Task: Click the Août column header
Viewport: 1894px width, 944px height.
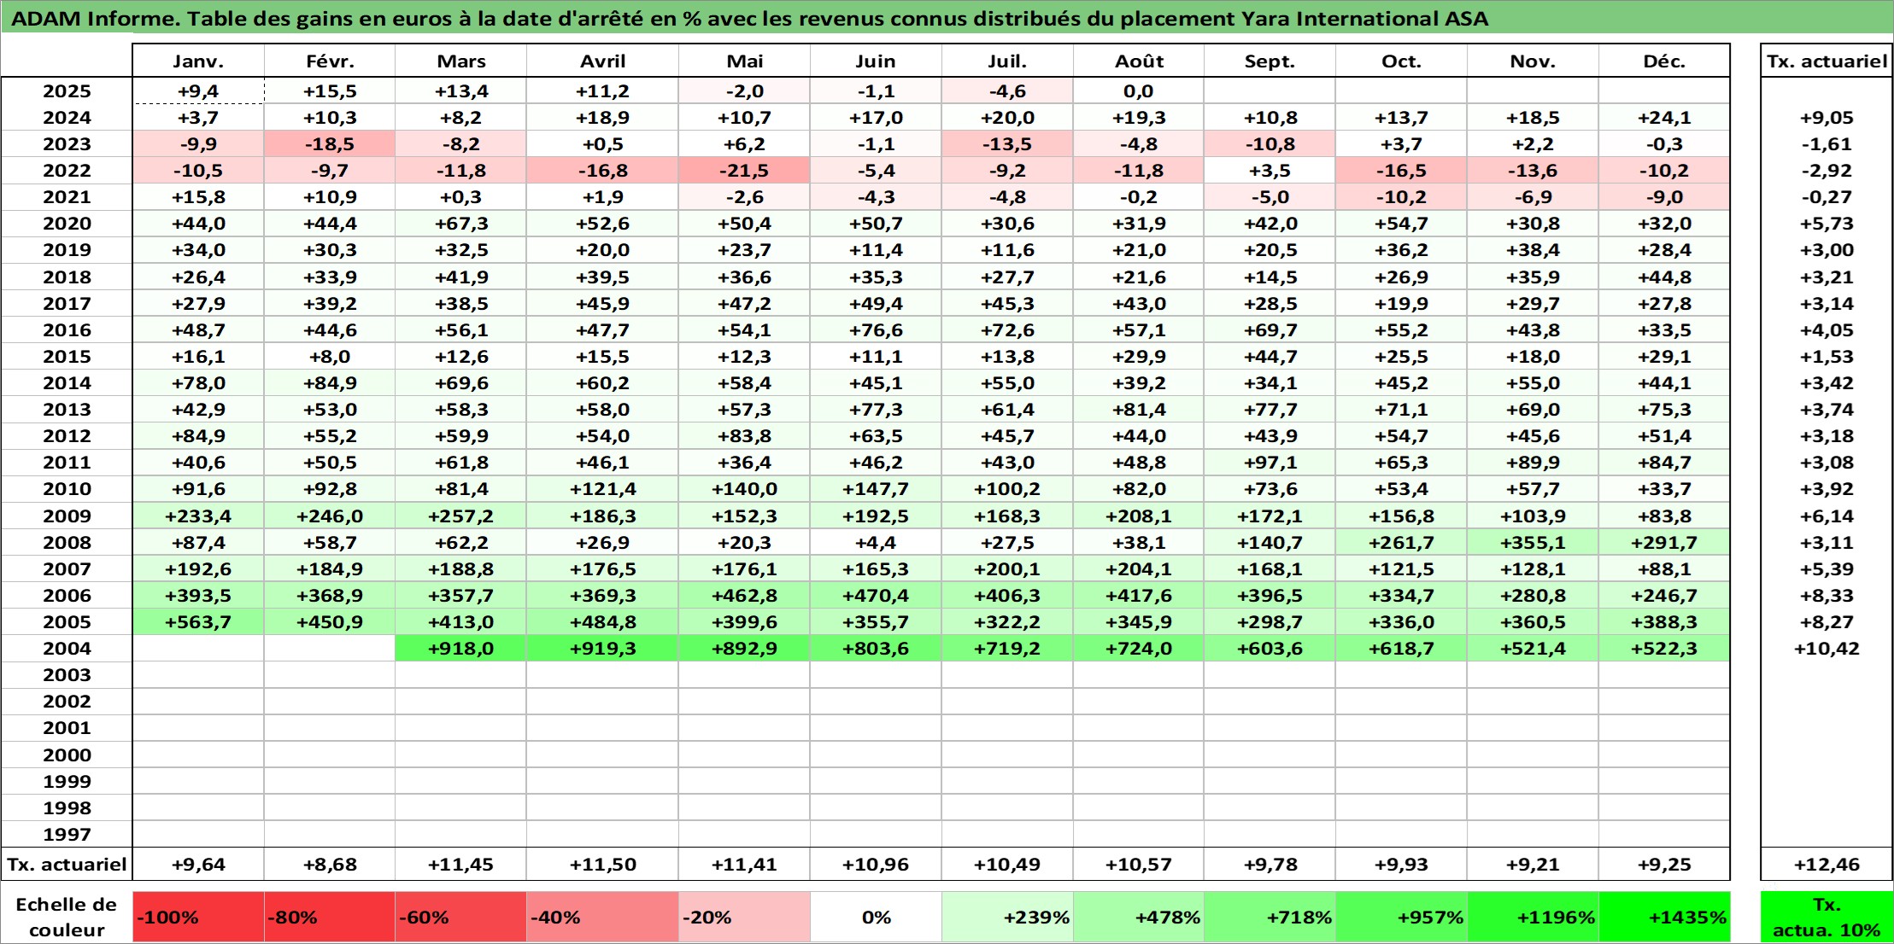Action: [x=1139, y=61]
